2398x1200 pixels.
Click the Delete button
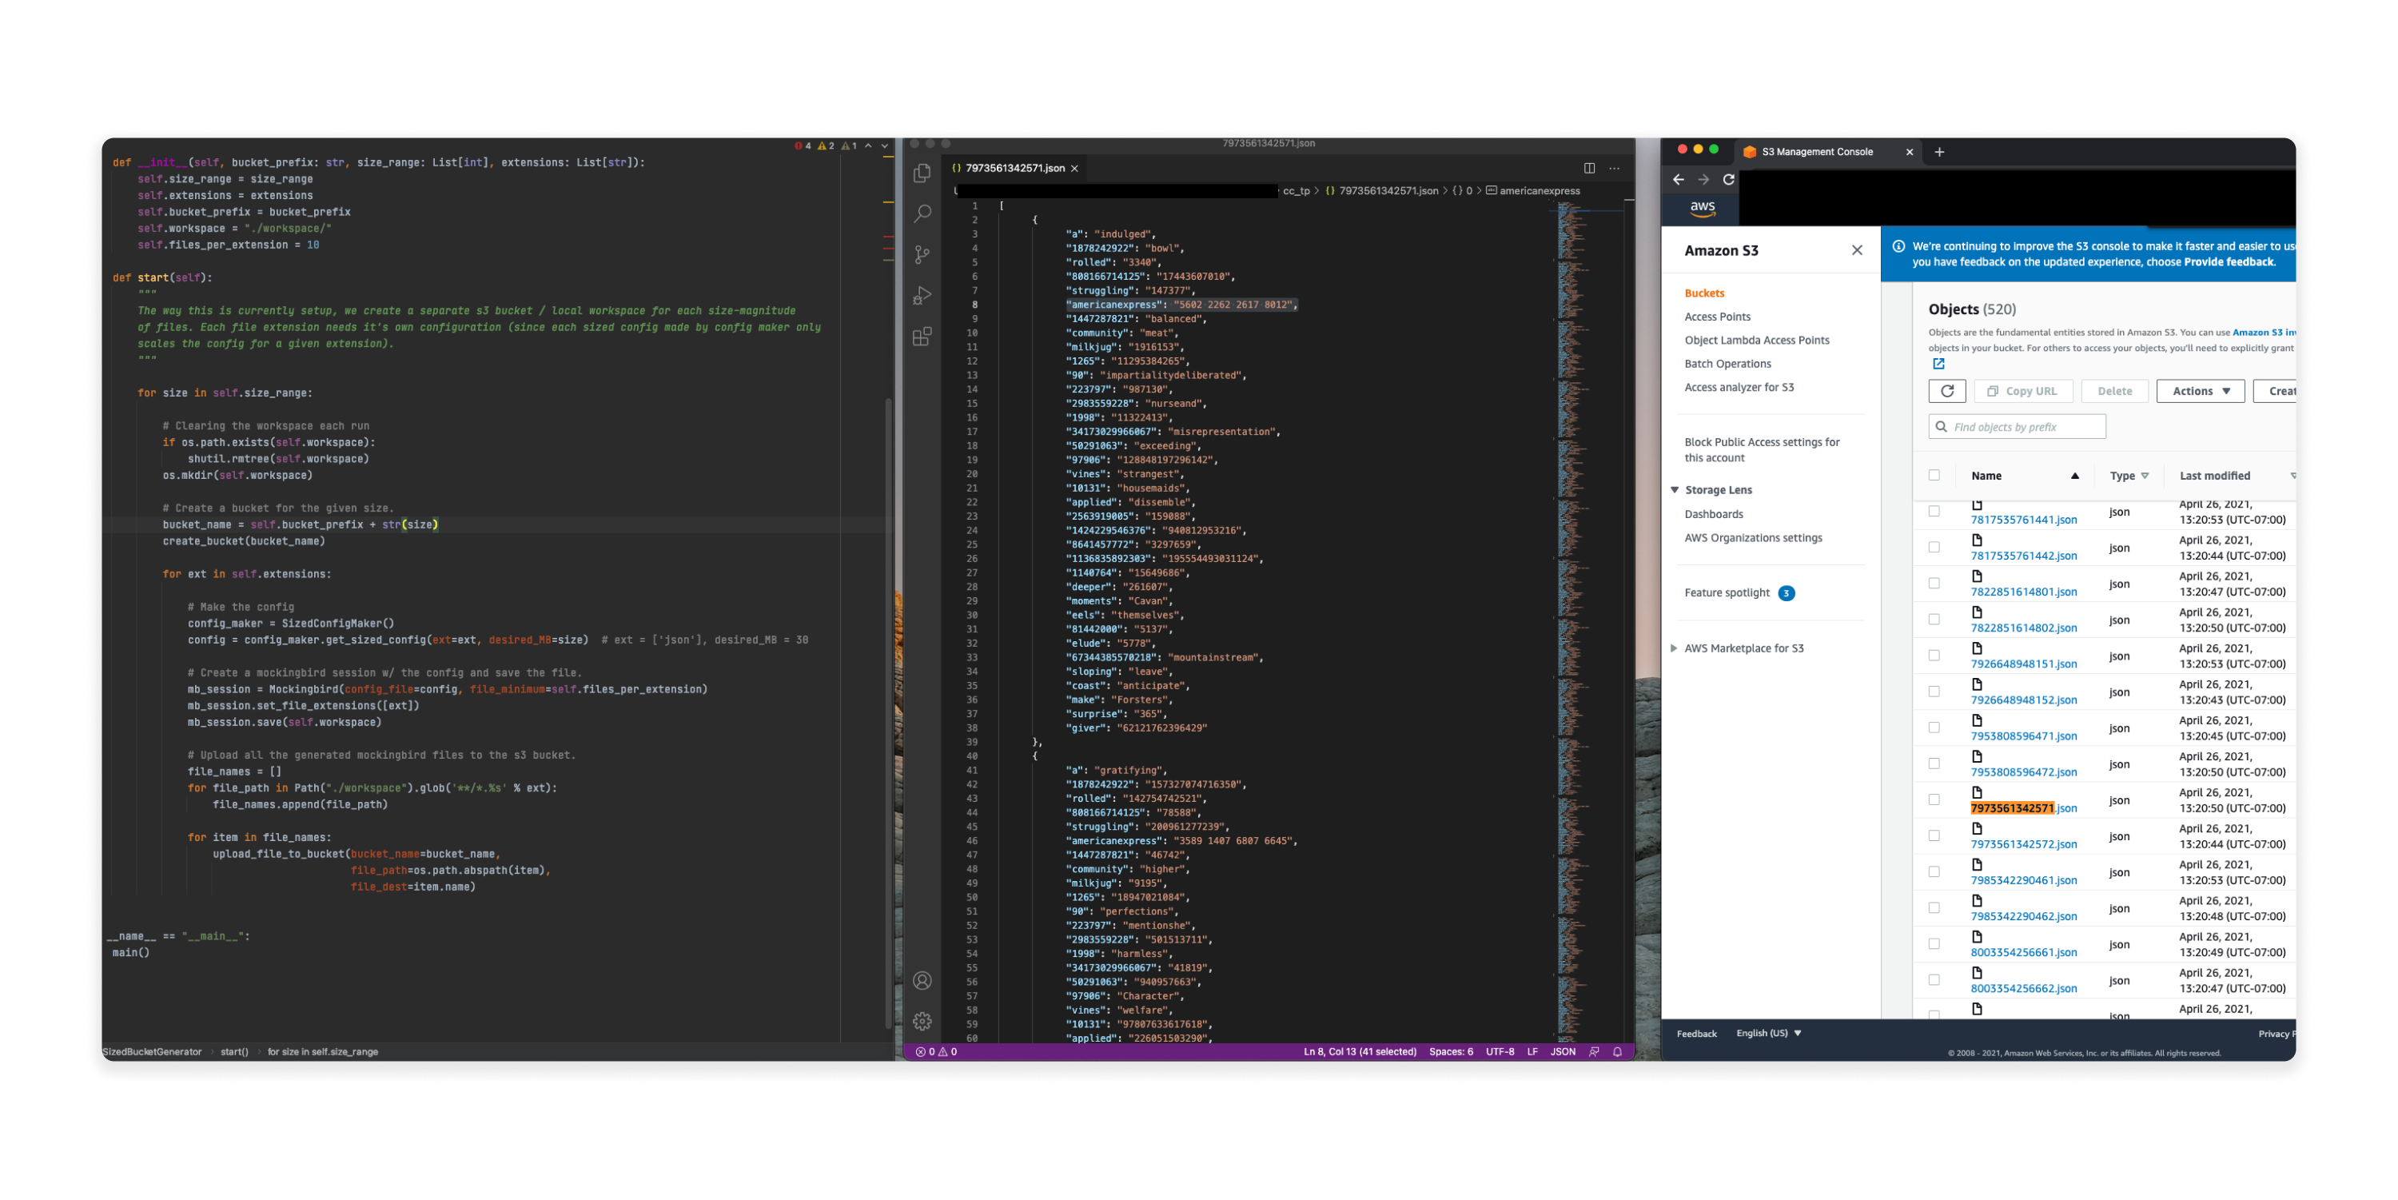click(x=2114, y=391)
